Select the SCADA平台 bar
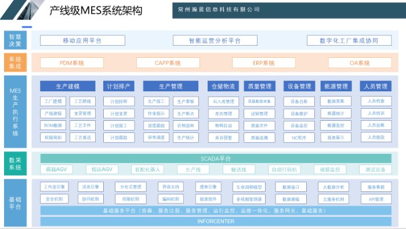406x229 pixels. click(x=216, y=158)
